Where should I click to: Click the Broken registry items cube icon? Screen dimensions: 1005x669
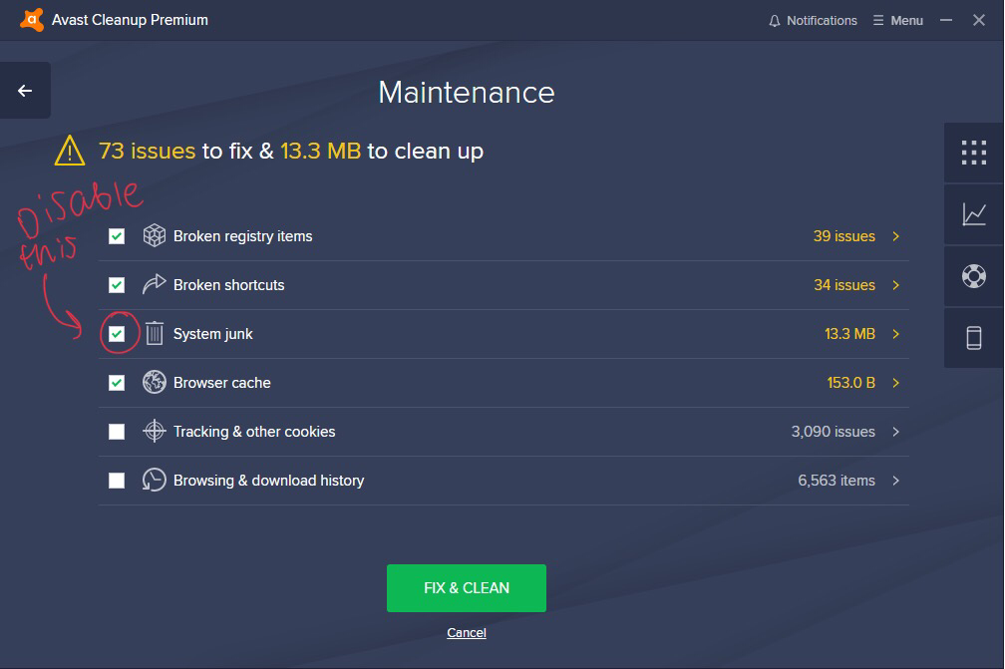point(155,236)
